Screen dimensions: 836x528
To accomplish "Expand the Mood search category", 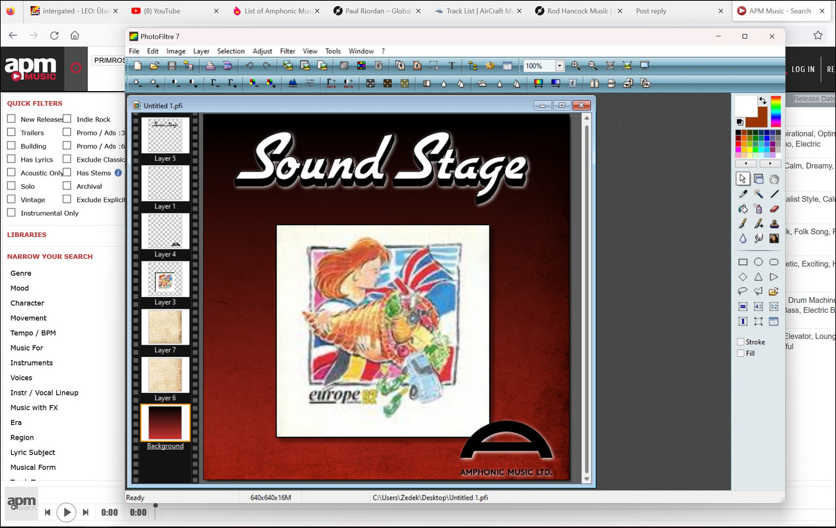I will click(19, 288).
